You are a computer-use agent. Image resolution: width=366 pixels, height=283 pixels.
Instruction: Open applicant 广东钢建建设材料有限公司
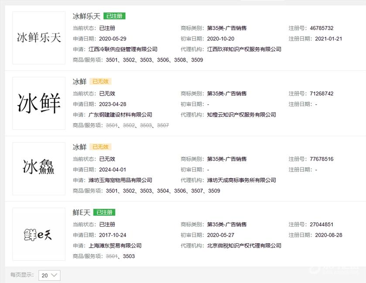[x=126, y=115]
